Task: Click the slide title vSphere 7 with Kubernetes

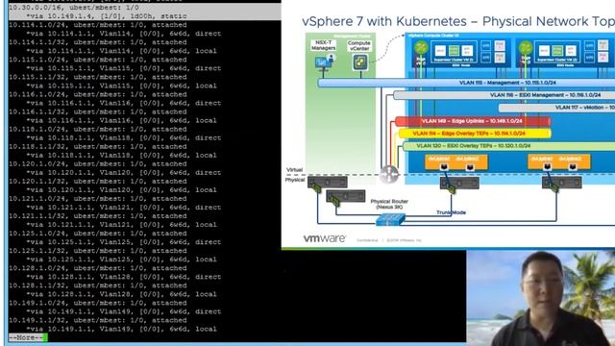Action: (458, 21)
